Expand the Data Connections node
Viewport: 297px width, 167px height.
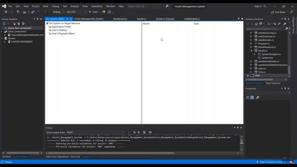pos(2,32)
